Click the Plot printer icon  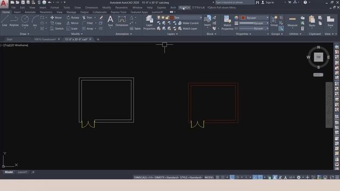[44, 2]
